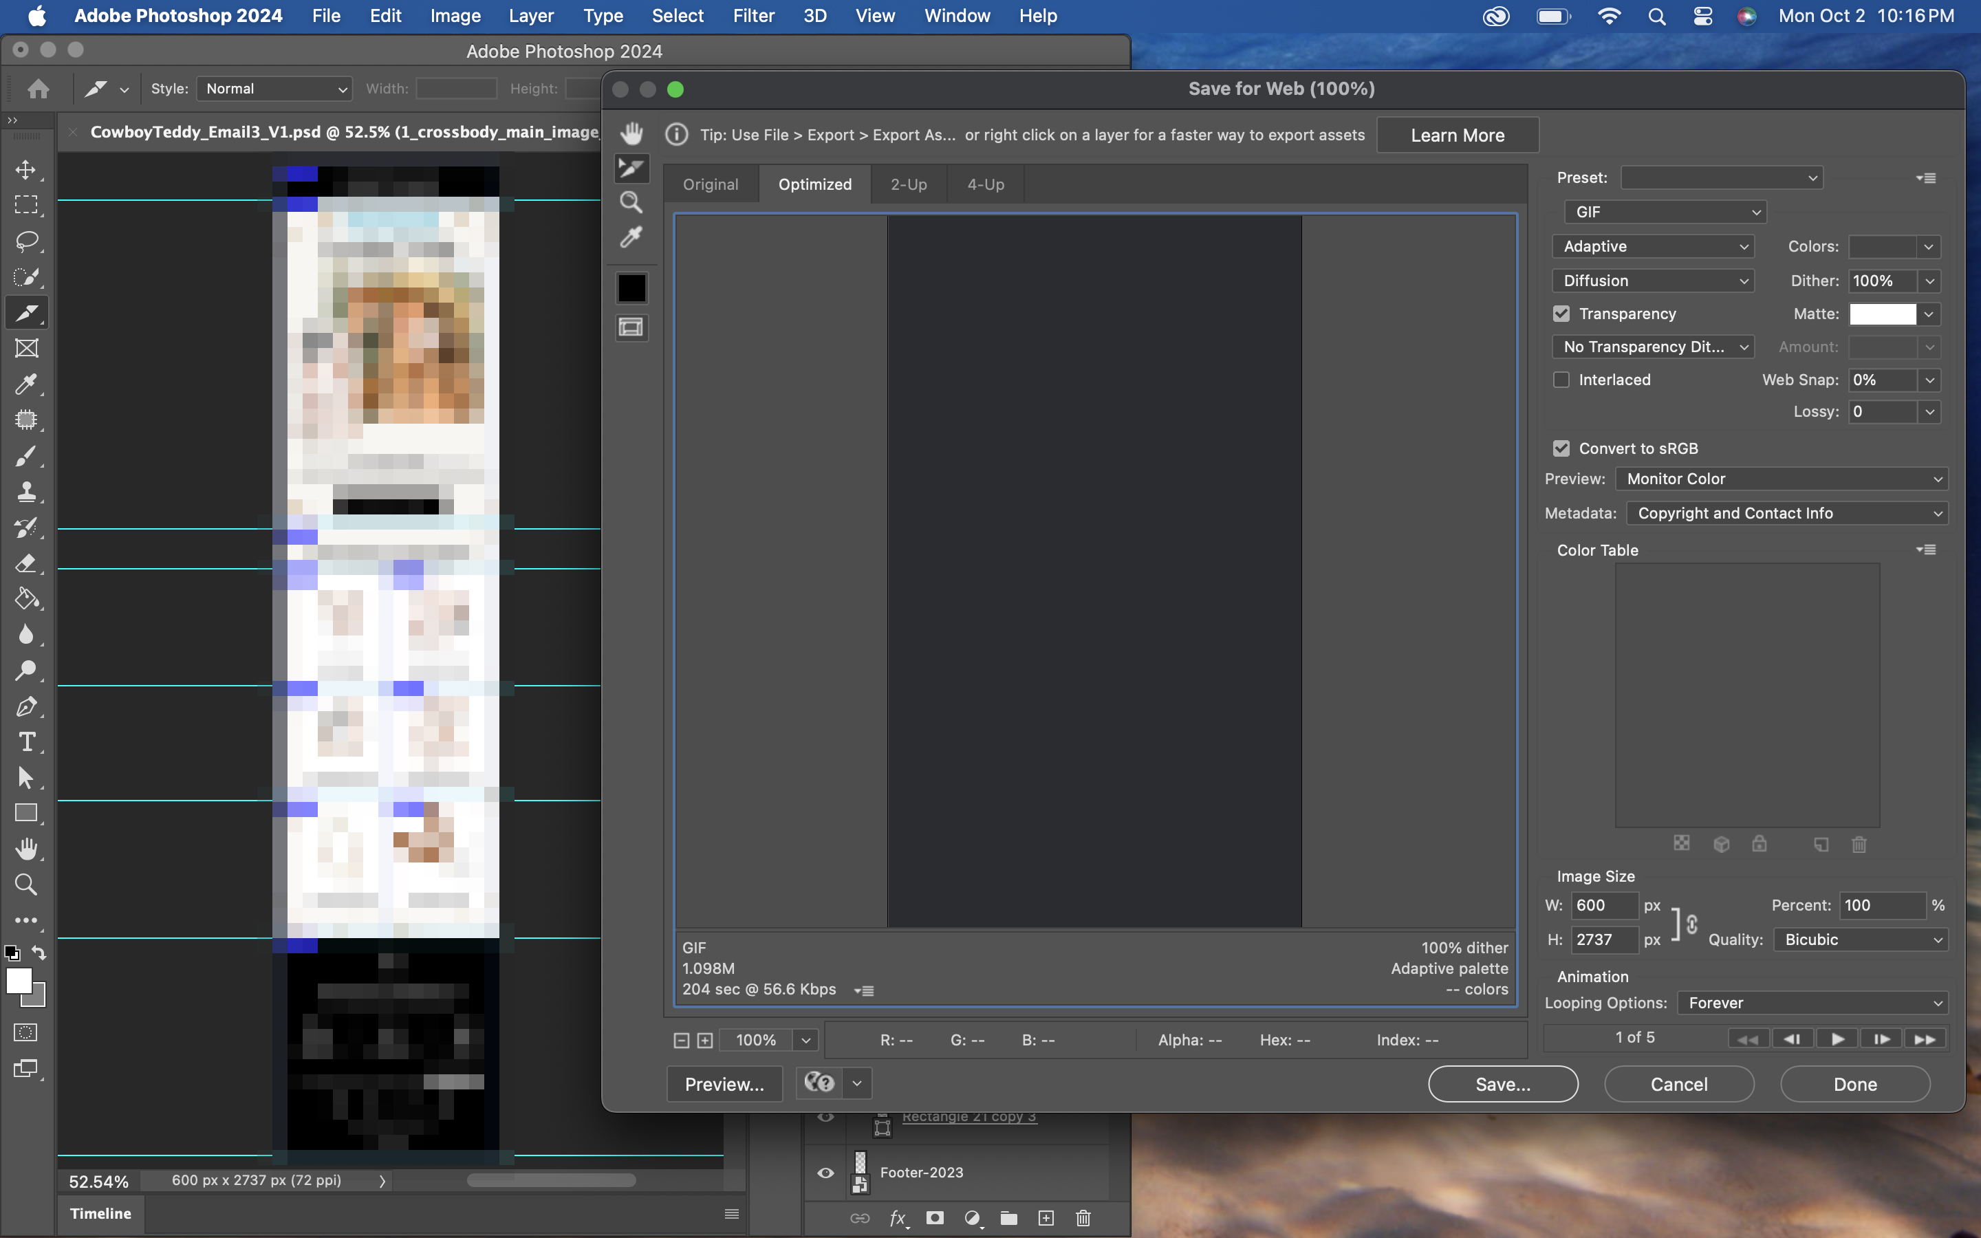Open the Filter menu

(753, 16)
